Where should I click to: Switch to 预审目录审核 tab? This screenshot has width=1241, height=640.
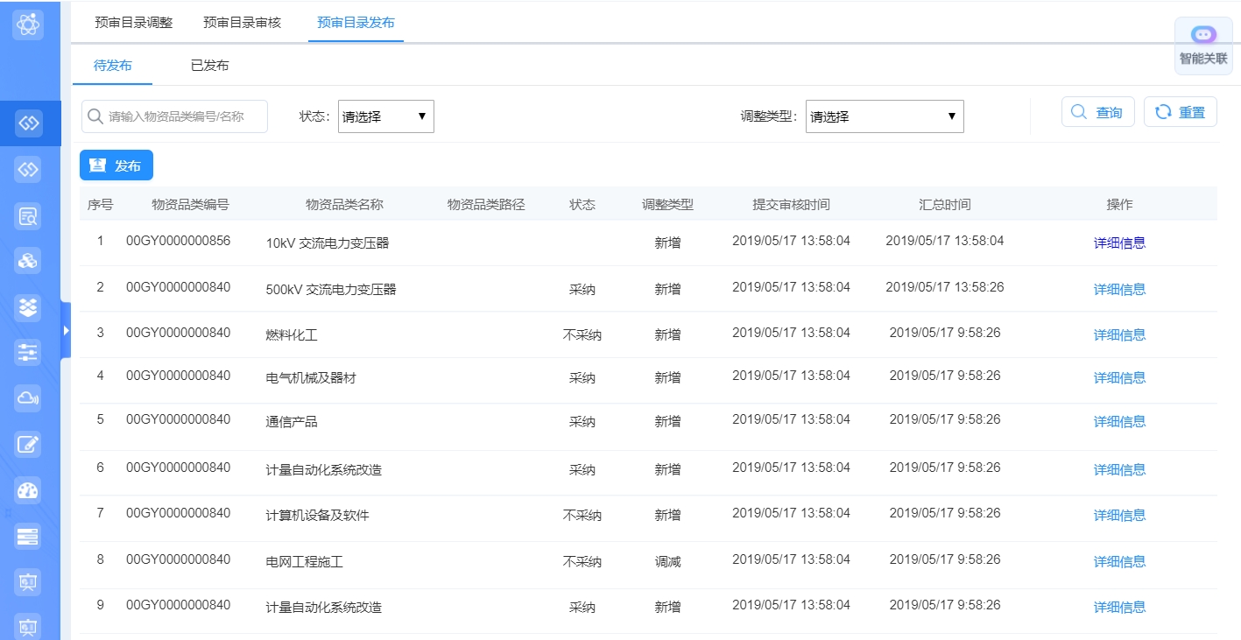coord(243,23)
